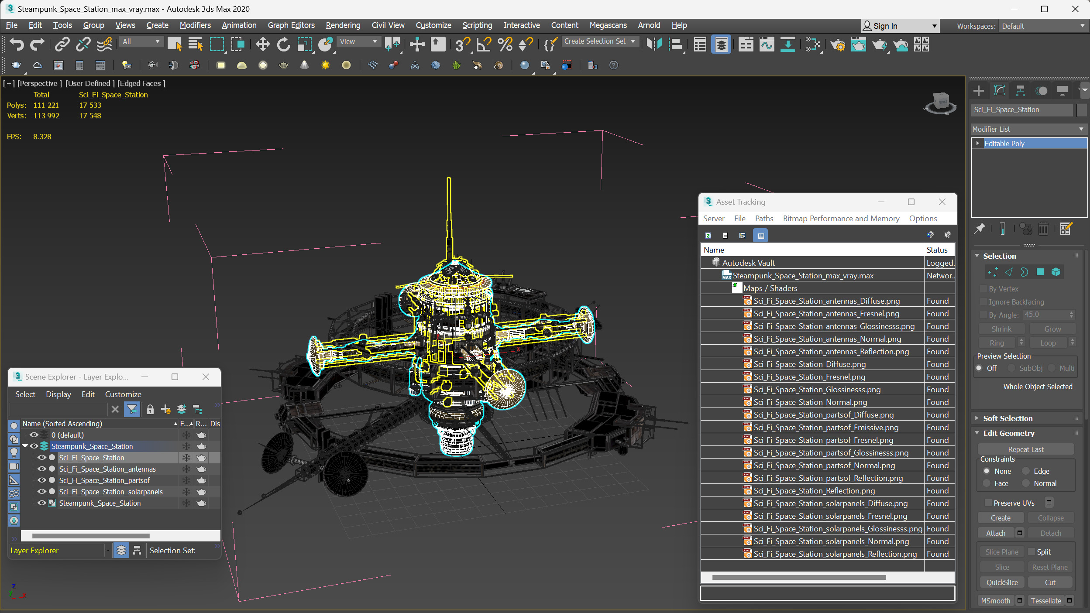
Task: Open the Motion panel icon
Action: (x=1042, y=90)
